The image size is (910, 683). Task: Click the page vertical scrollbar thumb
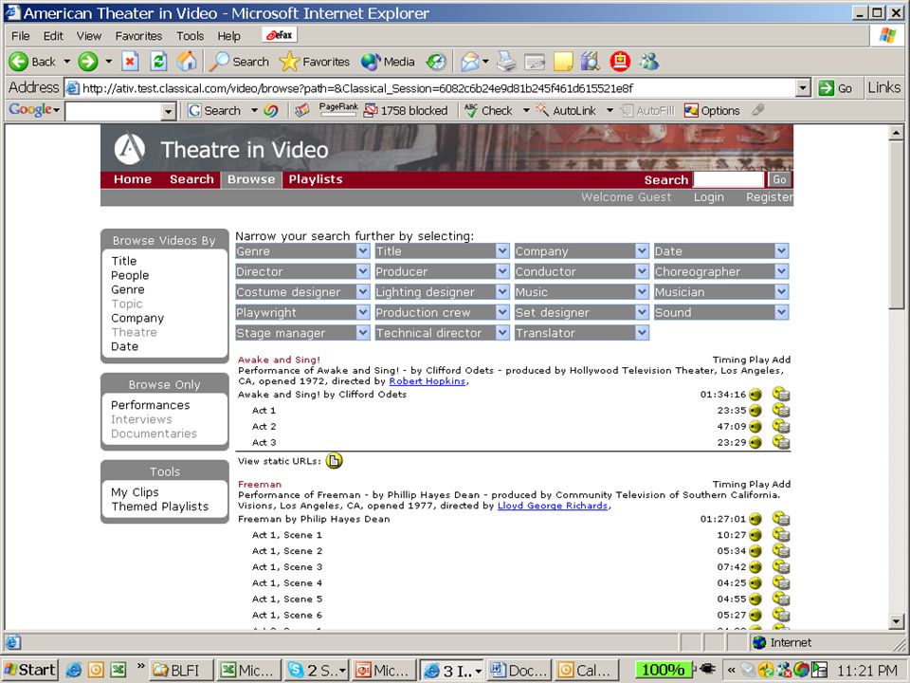tap(897, 227)
